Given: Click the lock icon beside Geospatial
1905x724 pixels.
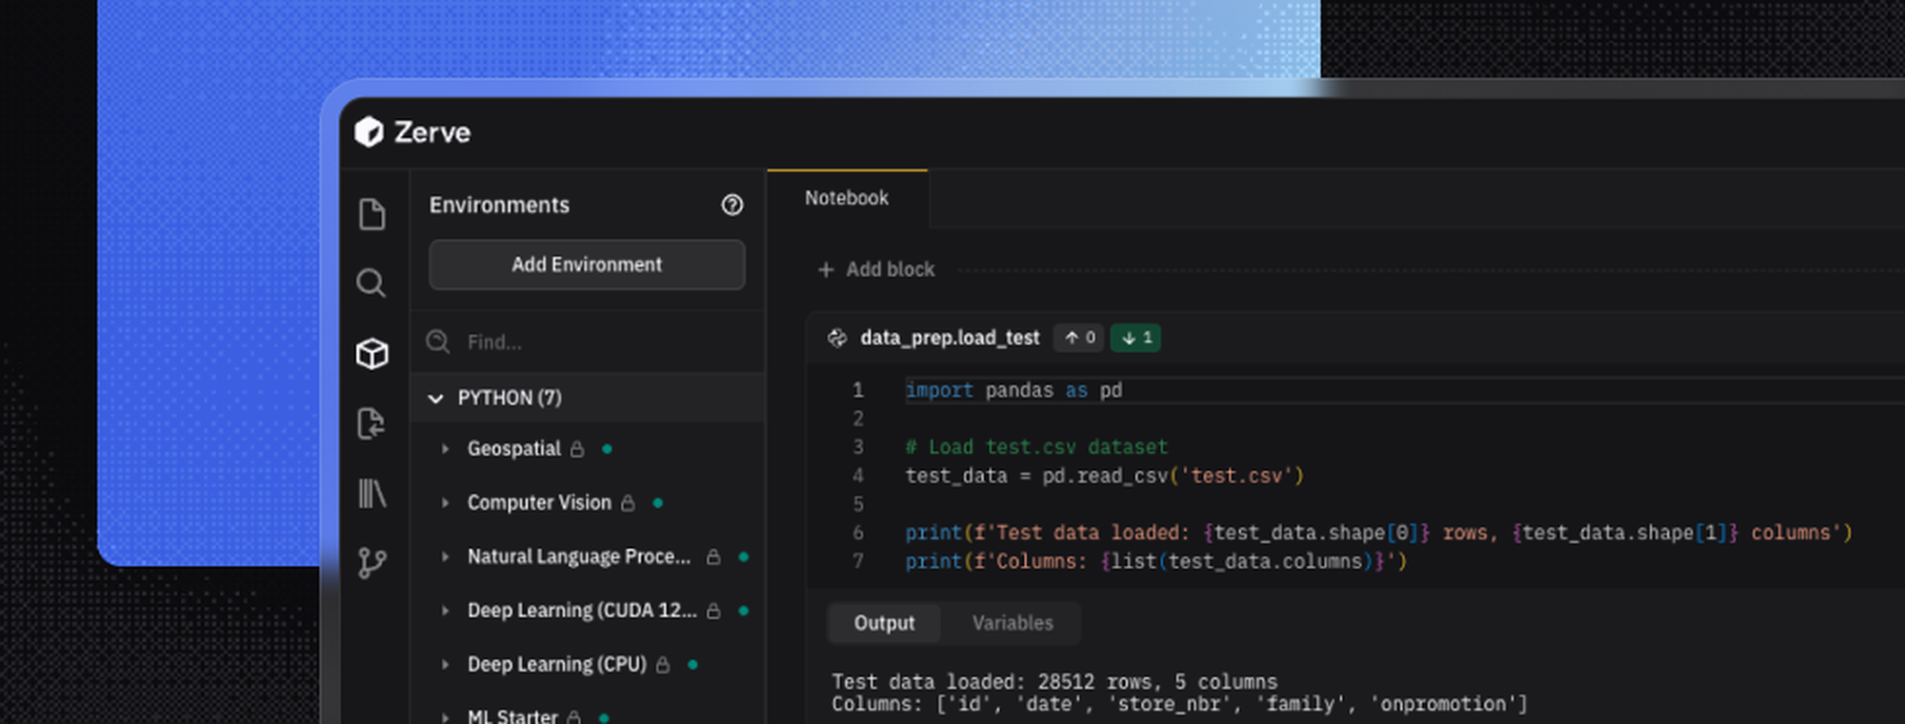Looking at the screenshot, I should 577,449.
